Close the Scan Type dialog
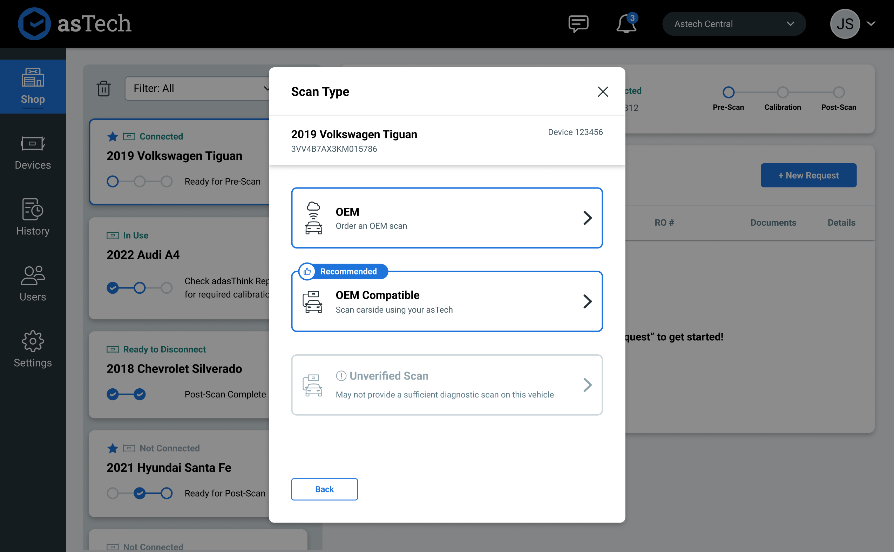Image resolution: width=894 pixels, height=552 pixels. 603,91
